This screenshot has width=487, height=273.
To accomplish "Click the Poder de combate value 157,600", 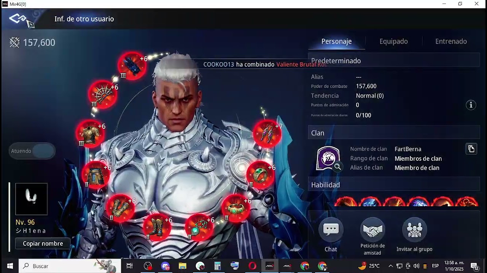I will click(366, 86).
